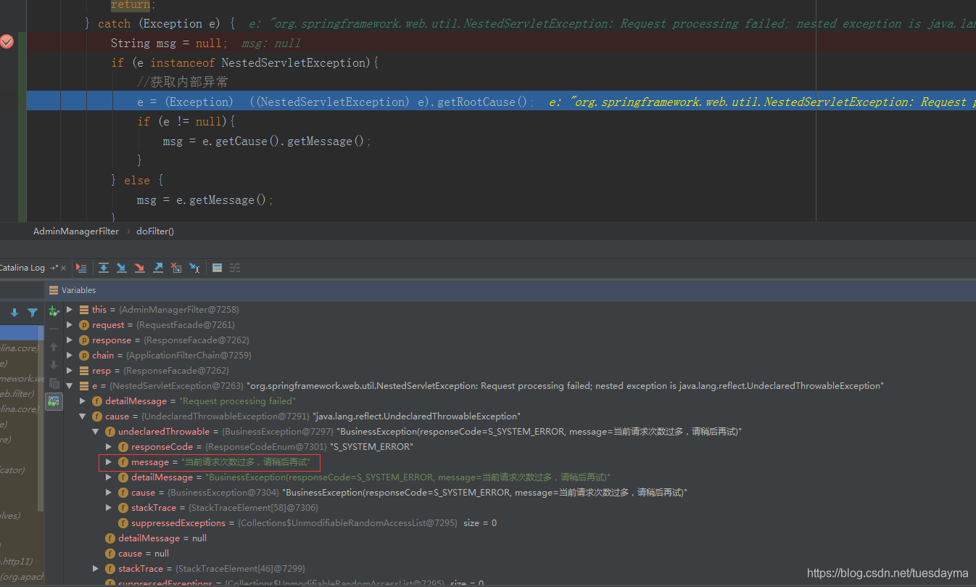Expand detailMessage "Request processing failed" node
Screen dimensions: 976x587
click(x=83, y=401)
